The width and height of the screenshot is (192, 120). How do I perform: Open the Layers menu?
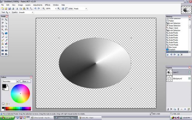tap(28, 5)
